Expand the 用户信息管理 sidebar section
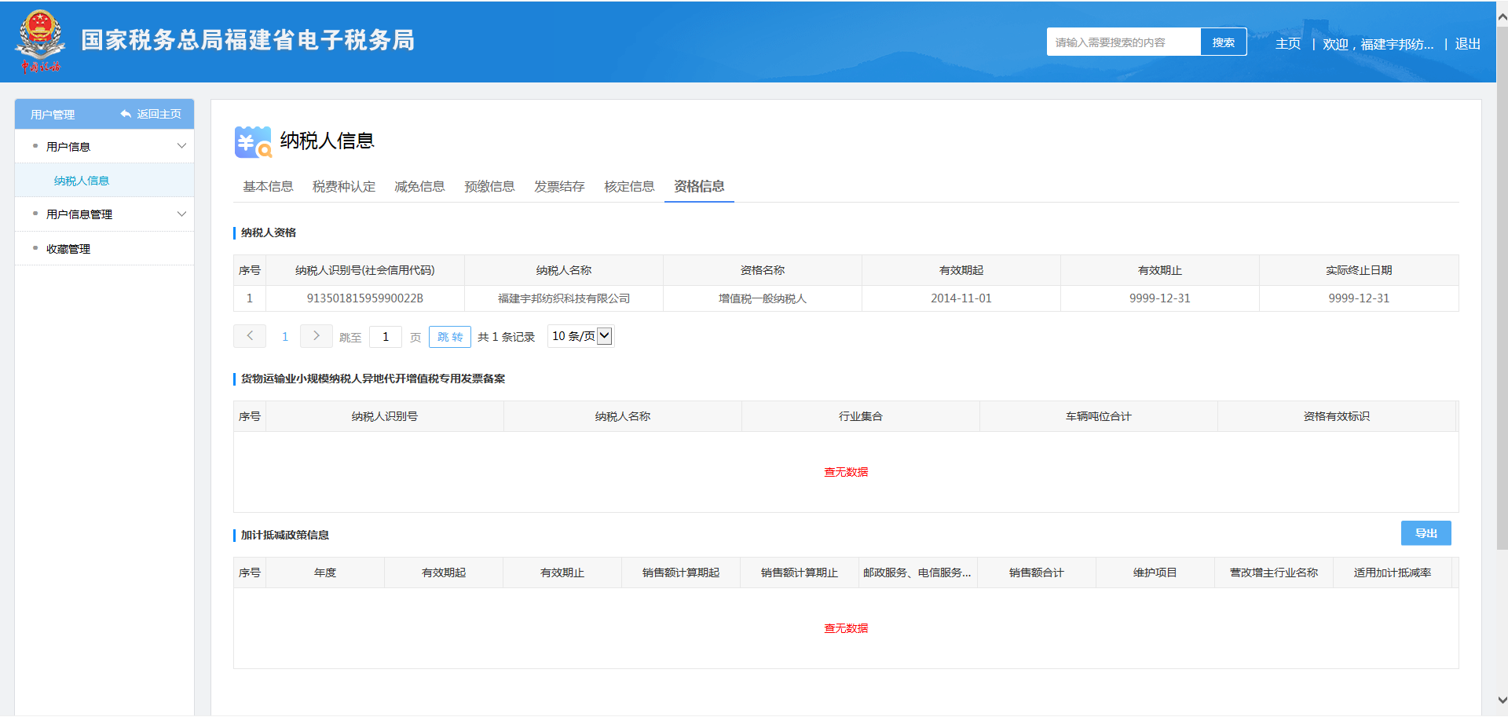Image resolution: width=1508 pixels, height=717 pixels. [x=181, y=214]
